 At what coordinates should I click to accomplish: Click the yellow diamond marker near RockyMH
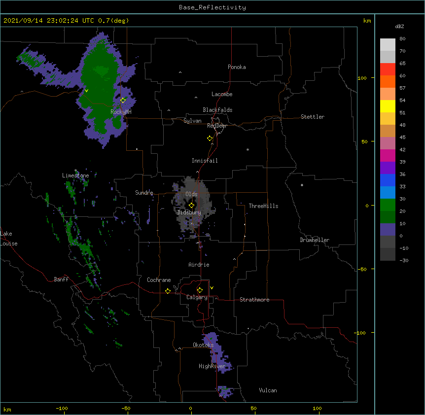[123, 100]
